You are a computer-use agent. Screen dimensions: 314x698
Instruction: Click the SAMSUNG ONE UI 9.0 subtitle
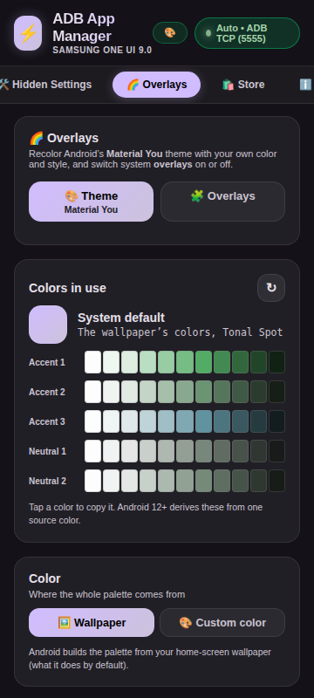[102, 51]
